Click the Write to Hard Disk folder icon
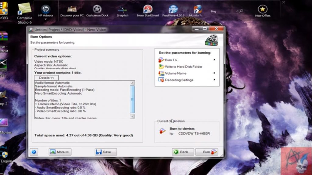 161,67
